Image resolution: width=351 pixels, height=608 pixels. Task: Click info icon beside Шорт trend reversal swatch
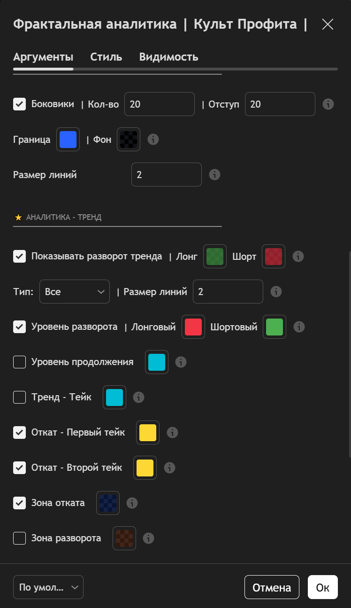pos(298,256)
